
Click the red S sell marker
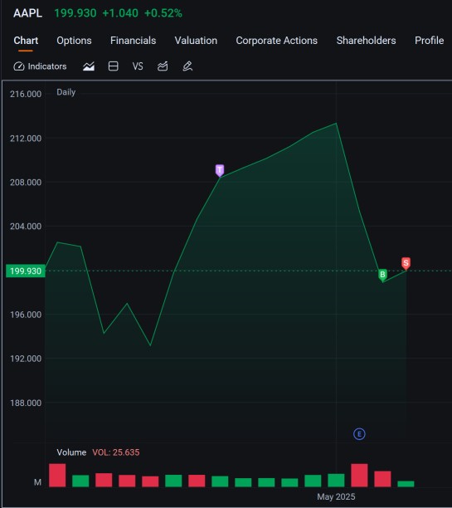coord(406,263)
